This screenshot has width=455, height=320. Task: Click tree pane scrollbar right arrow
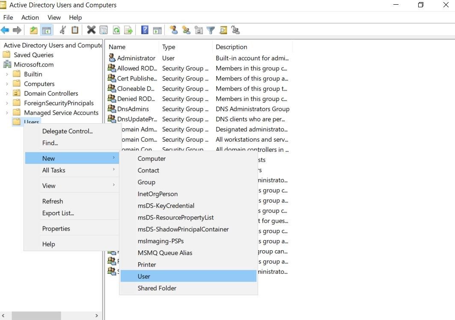[97, 315]
